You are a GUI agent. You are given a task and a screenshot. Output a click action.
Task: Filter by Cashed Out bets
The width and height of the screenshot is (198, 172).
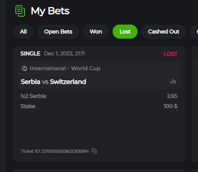tap(163, 32)
